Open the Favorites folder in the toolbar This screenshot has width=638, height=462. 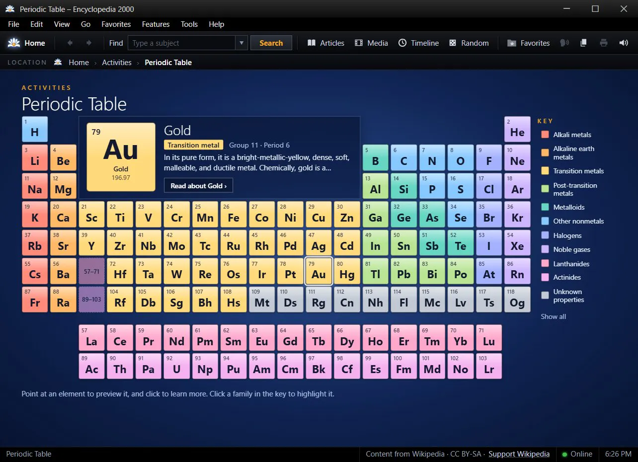point(528,43)
